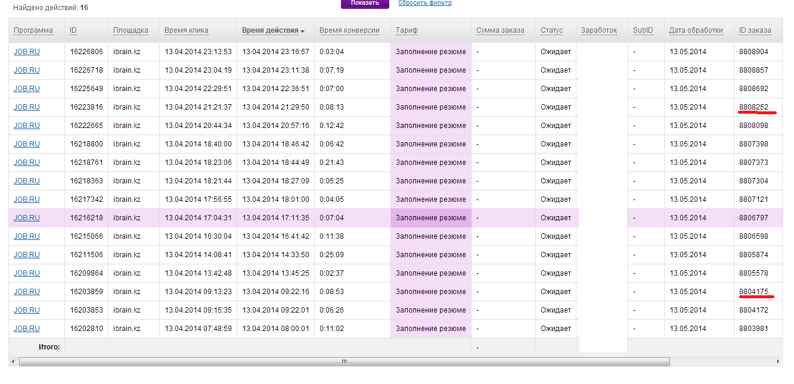Open JOB.RU link in row 16222665
The width and height of the screenshot is (794, 384).
27,126
